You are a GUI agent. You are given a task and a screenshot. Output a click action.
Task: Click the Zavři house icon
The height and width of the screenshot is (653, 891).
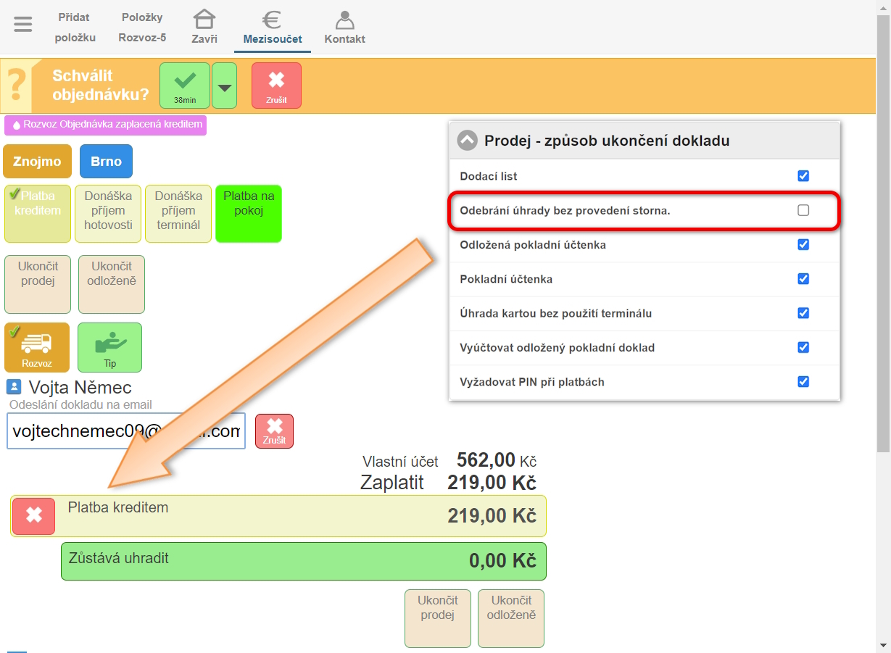coord(204,28)
